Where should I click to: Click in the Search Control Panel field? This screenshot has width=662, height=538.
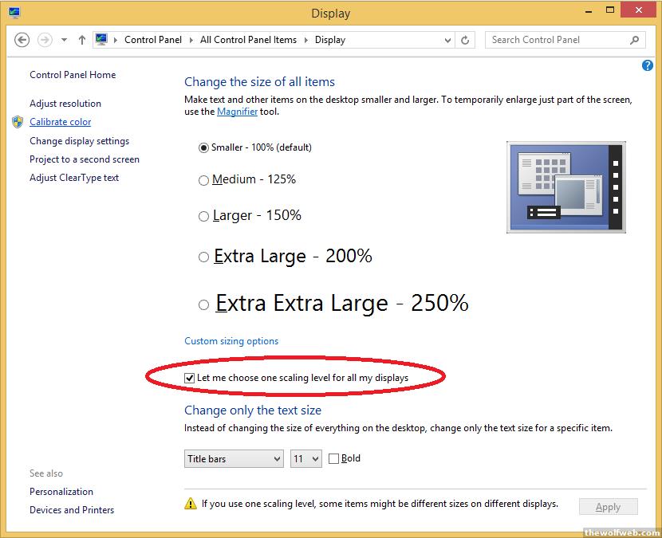[554, 40]
